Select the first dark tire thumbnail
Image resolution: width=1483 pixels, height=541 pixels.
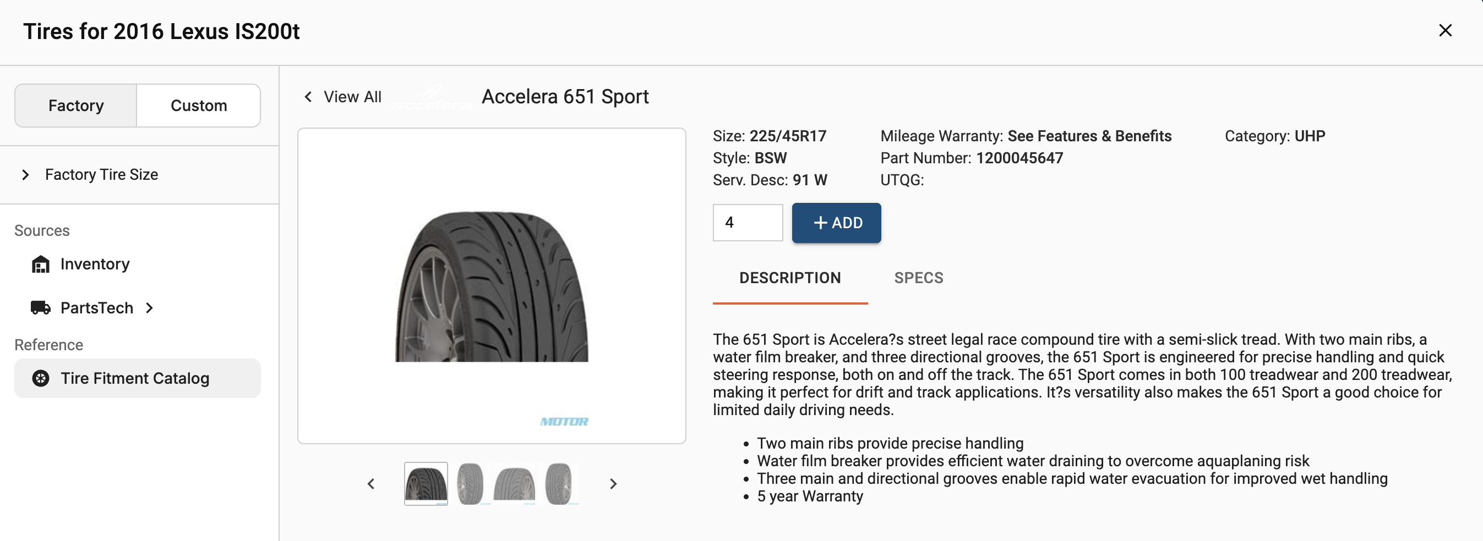tap(426, 484)
